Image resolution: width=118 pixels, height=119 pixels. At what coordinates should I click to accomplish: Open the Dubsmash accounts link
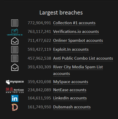(x=72, y=107)
